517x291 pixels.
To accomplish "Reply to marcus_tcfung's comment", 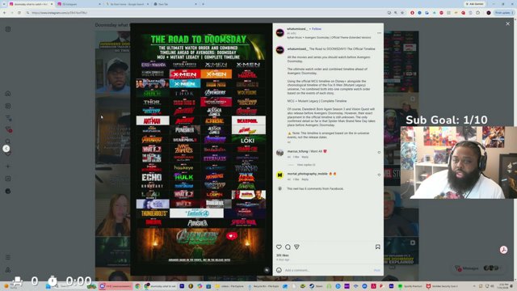I will point(305,157).
